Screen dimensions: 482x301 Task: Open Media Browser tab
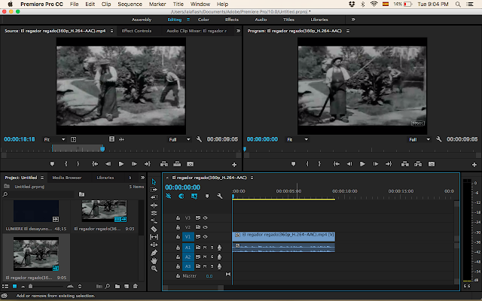pyautogui.click(x=67, y=178)
